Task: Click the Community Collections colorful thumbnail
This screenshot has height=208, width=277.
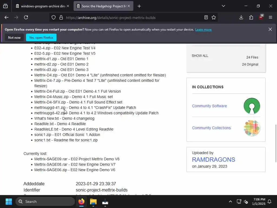Action: tap(252, 128)
